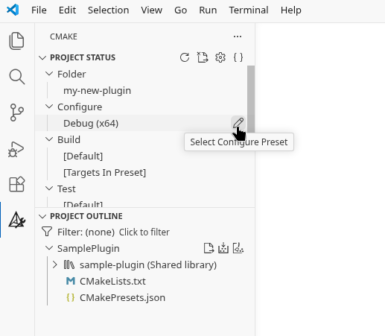This screenshot has width=385, height=336.
Task: Click the clean rebuild icon beside SamplePlugin
Action: pos(238,248)
